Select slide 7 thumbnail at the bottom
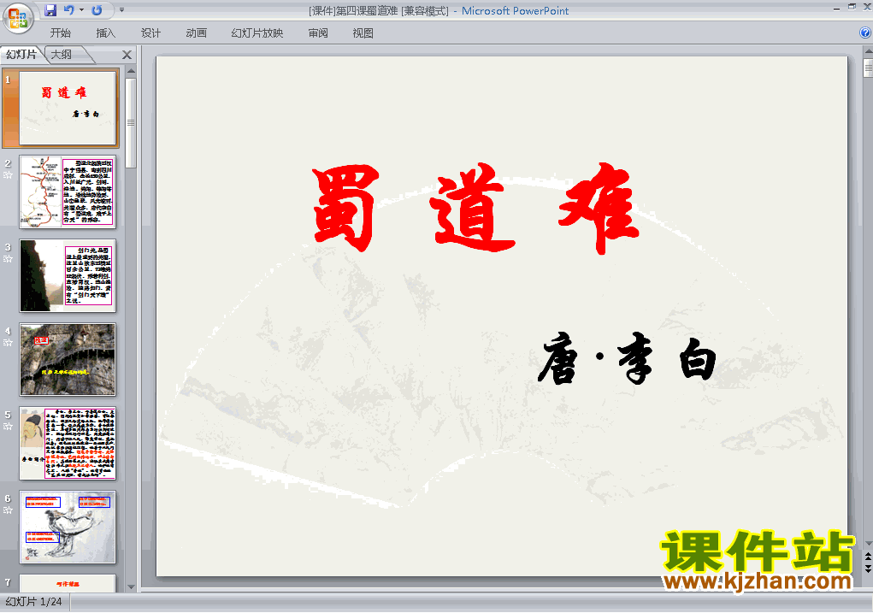The image size is (873, 613). point(68,583)
